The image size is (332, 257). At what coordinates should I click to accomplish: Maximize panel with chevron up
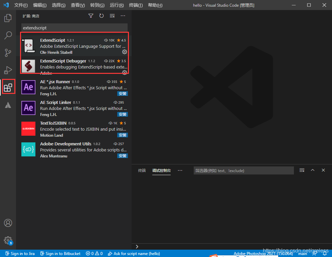pyautogui.click(x=313, y=170)
